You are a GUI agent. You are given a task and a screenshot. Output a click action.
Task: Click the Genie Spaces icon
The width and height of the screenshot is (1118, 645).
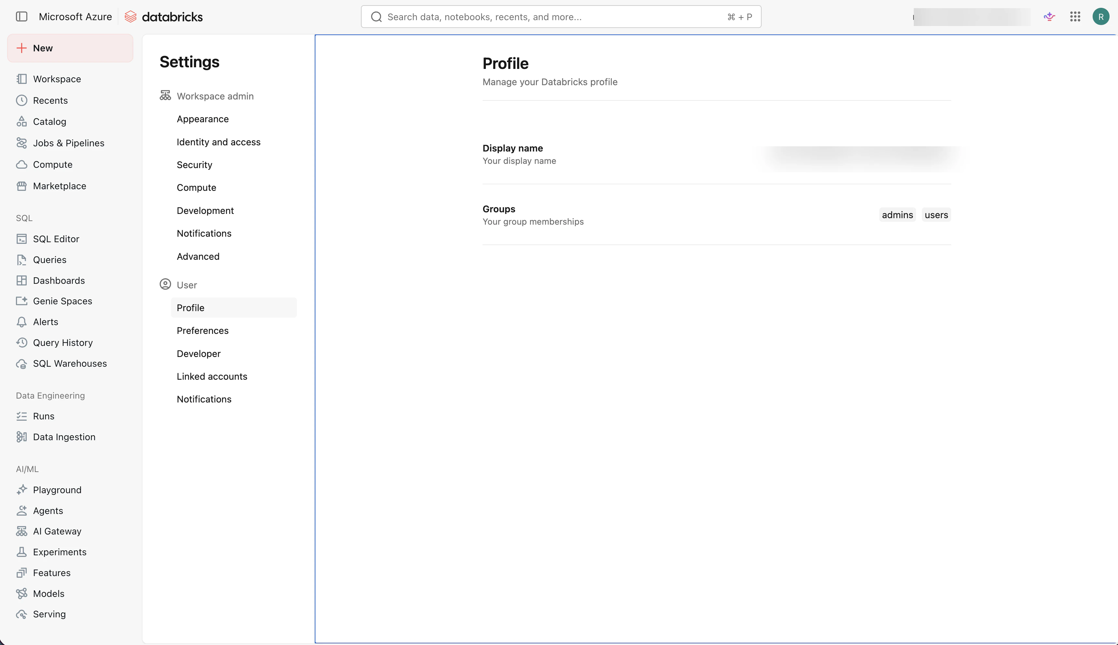[21, 301]
